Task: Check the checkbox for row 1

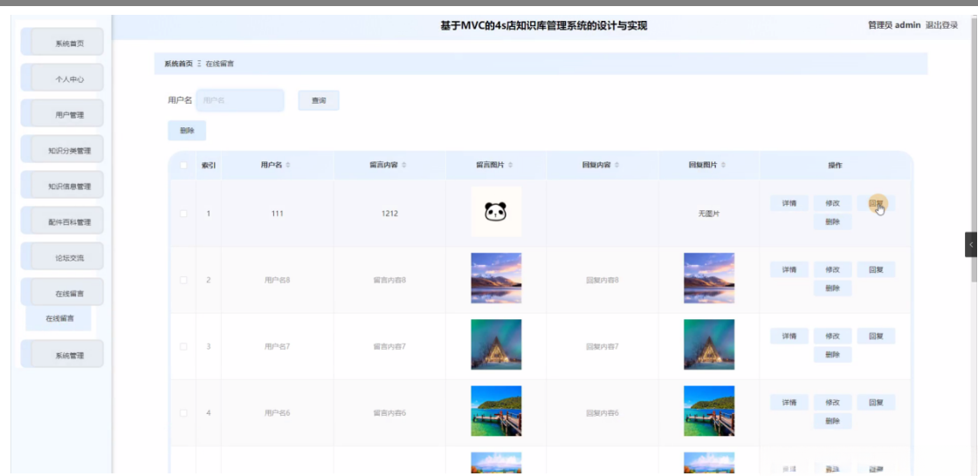Action: (183, 213)
